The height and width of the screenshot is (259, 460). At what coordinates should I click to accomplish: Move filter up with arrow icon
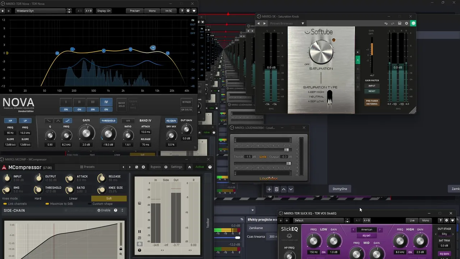click(x=284, y=189)
